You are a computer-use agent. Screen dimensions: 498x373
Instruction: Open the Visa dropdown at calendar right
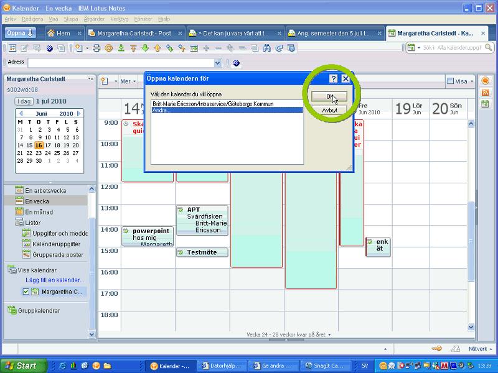(460, 81)
